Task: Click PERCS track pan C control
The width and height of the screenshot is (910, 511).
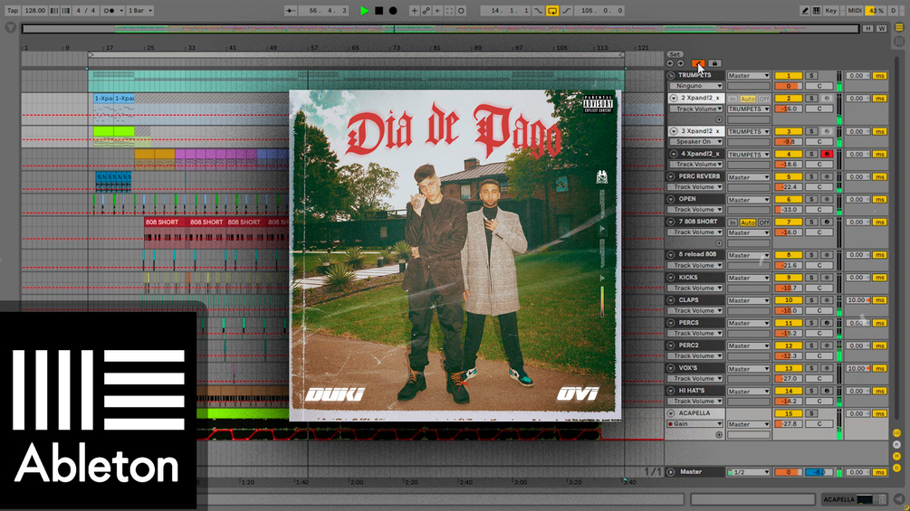Action: click(819, 333)
